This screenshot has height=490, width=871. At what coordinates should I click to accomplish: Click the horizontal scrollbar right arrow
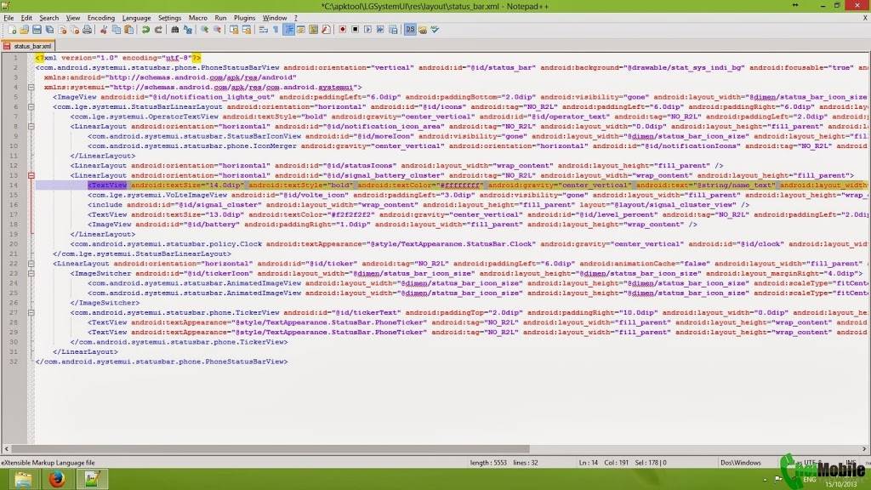[x=864, y=449]
